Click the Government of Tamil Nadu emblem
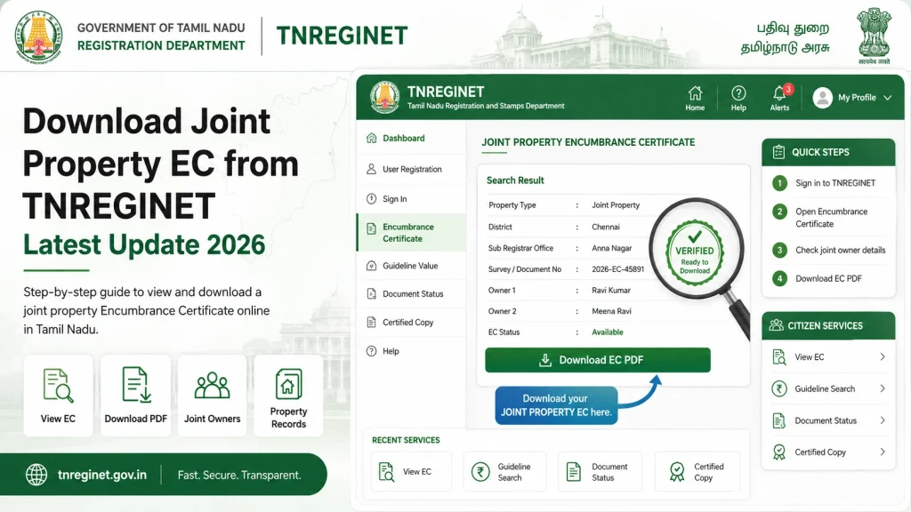This screenshot has height=512, width=911. pyautogui.click(x=39, y=36)
